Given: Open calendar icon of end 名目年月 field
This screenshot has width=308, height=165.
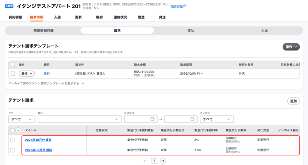Looking at the screenshot, I should pyautogui.click(x=193, y=119).
